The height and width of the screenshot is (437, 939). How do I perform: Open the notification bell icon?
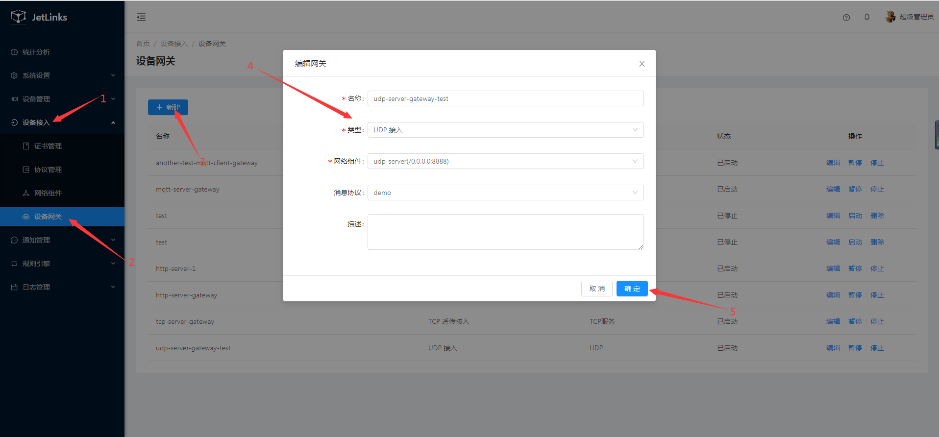click(x=867, y=17)
